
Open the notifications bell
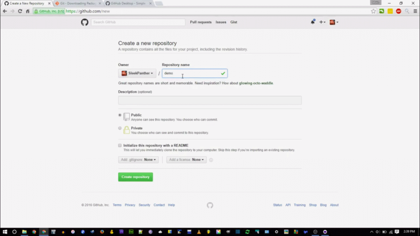[312, 22]
